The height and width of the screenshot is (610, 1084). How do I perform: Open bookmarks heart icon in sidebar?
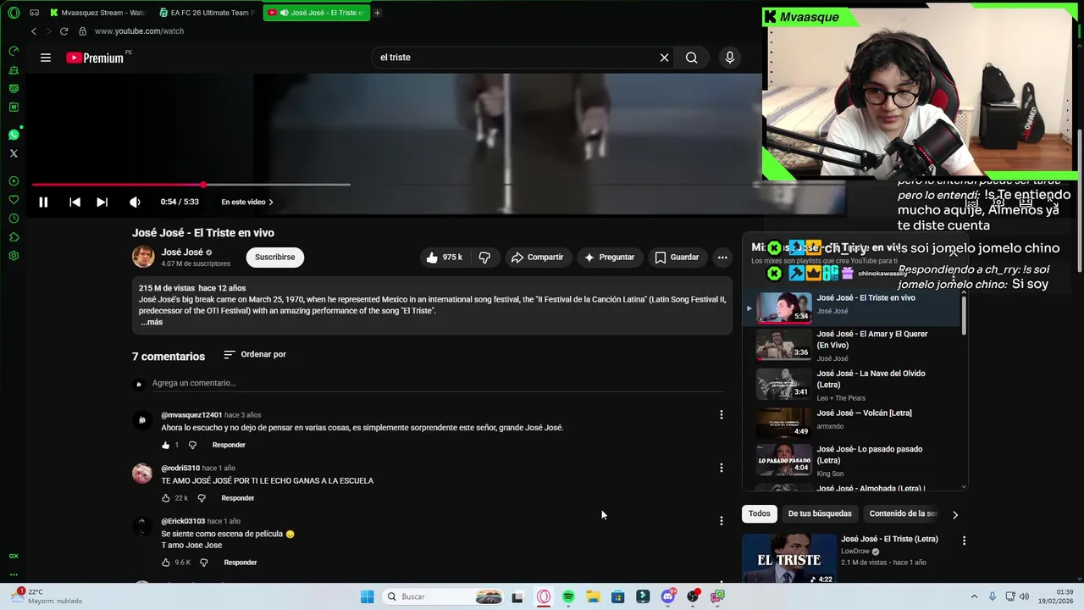(14, 200)
